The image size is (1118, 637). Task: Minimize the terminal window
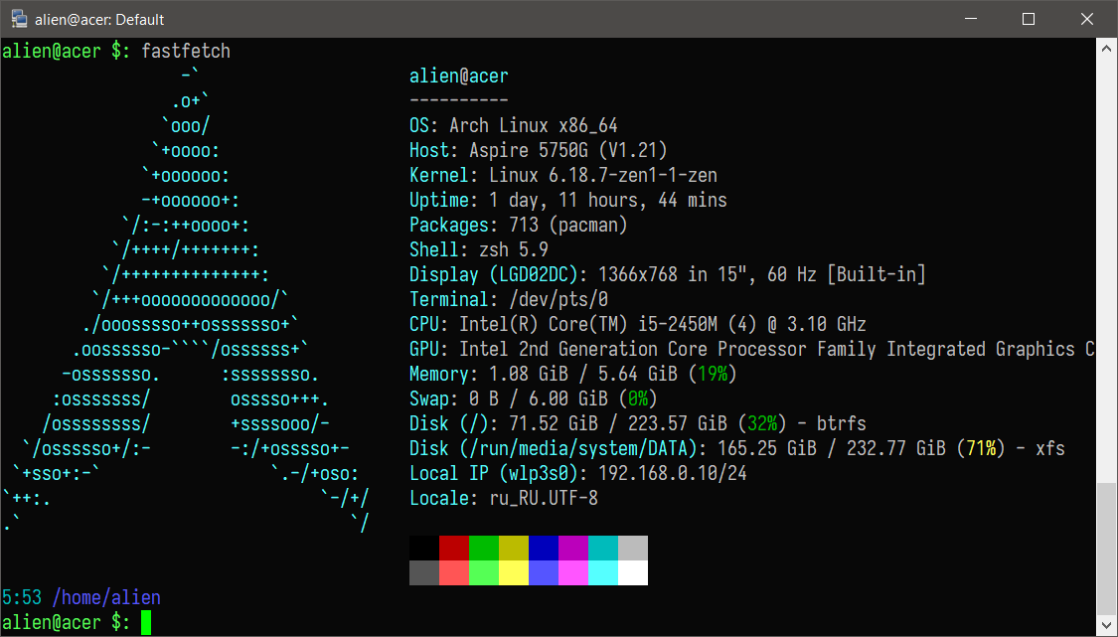tap(975, 19)
